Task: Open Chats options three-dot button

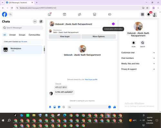Action: pyautogui.click(x=35, y=21)
